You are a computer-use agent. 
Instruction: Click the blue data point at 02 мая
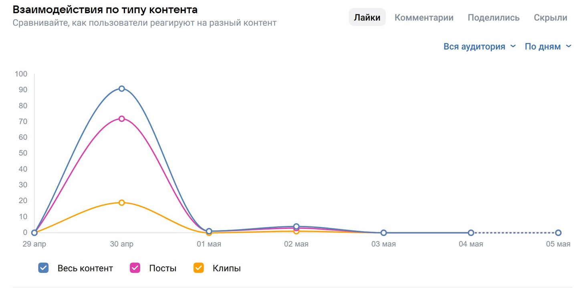click(x=297, y=227)
